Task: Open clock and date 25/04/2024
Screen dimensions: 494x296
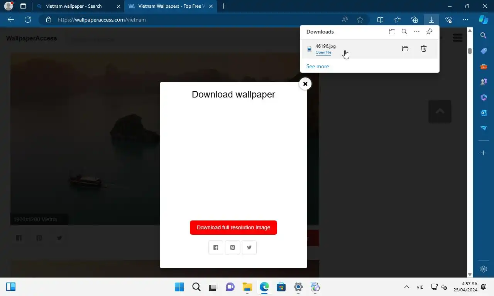Action: click(x=465, y=287)
